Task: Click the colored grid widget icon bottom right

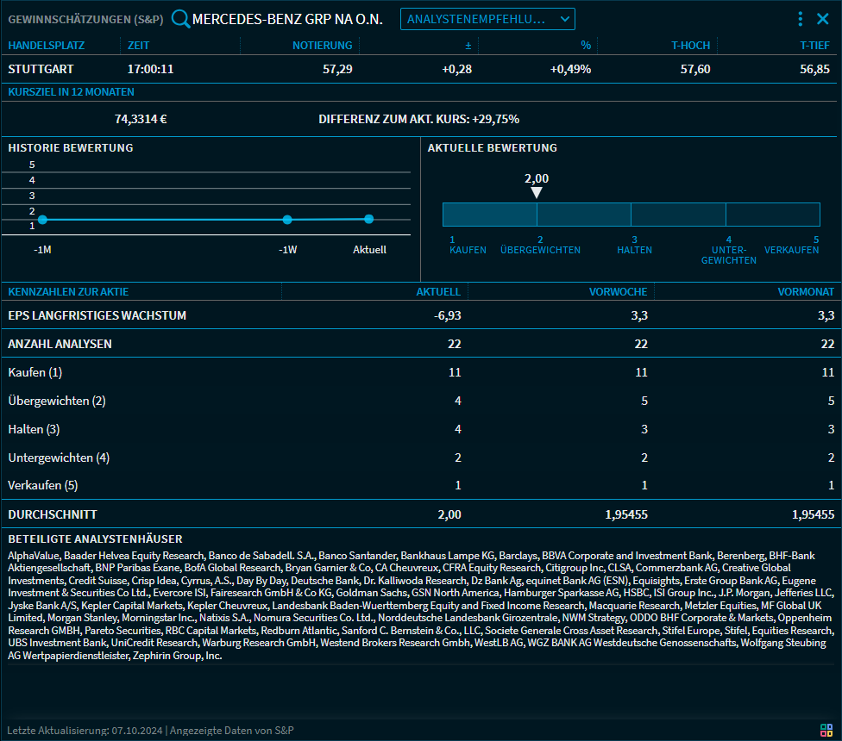Action: [826, 730]
